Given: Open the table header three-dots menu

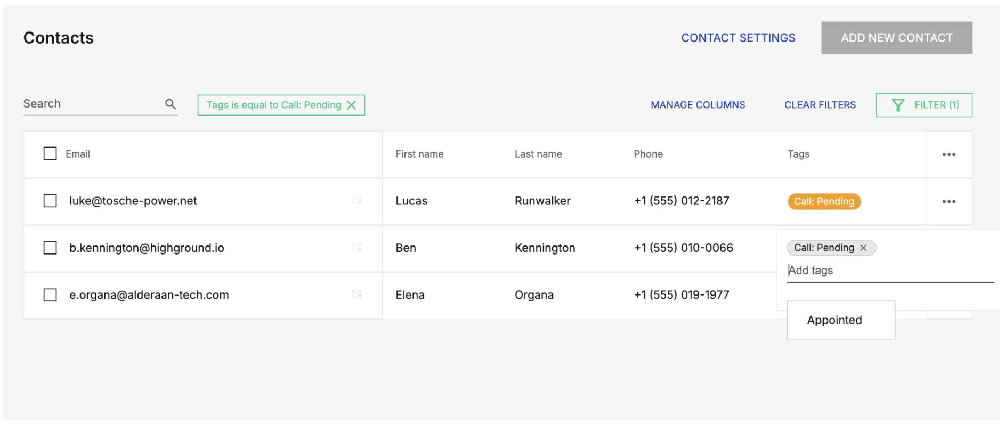Looking at the screenshot, I should (949, 154).
